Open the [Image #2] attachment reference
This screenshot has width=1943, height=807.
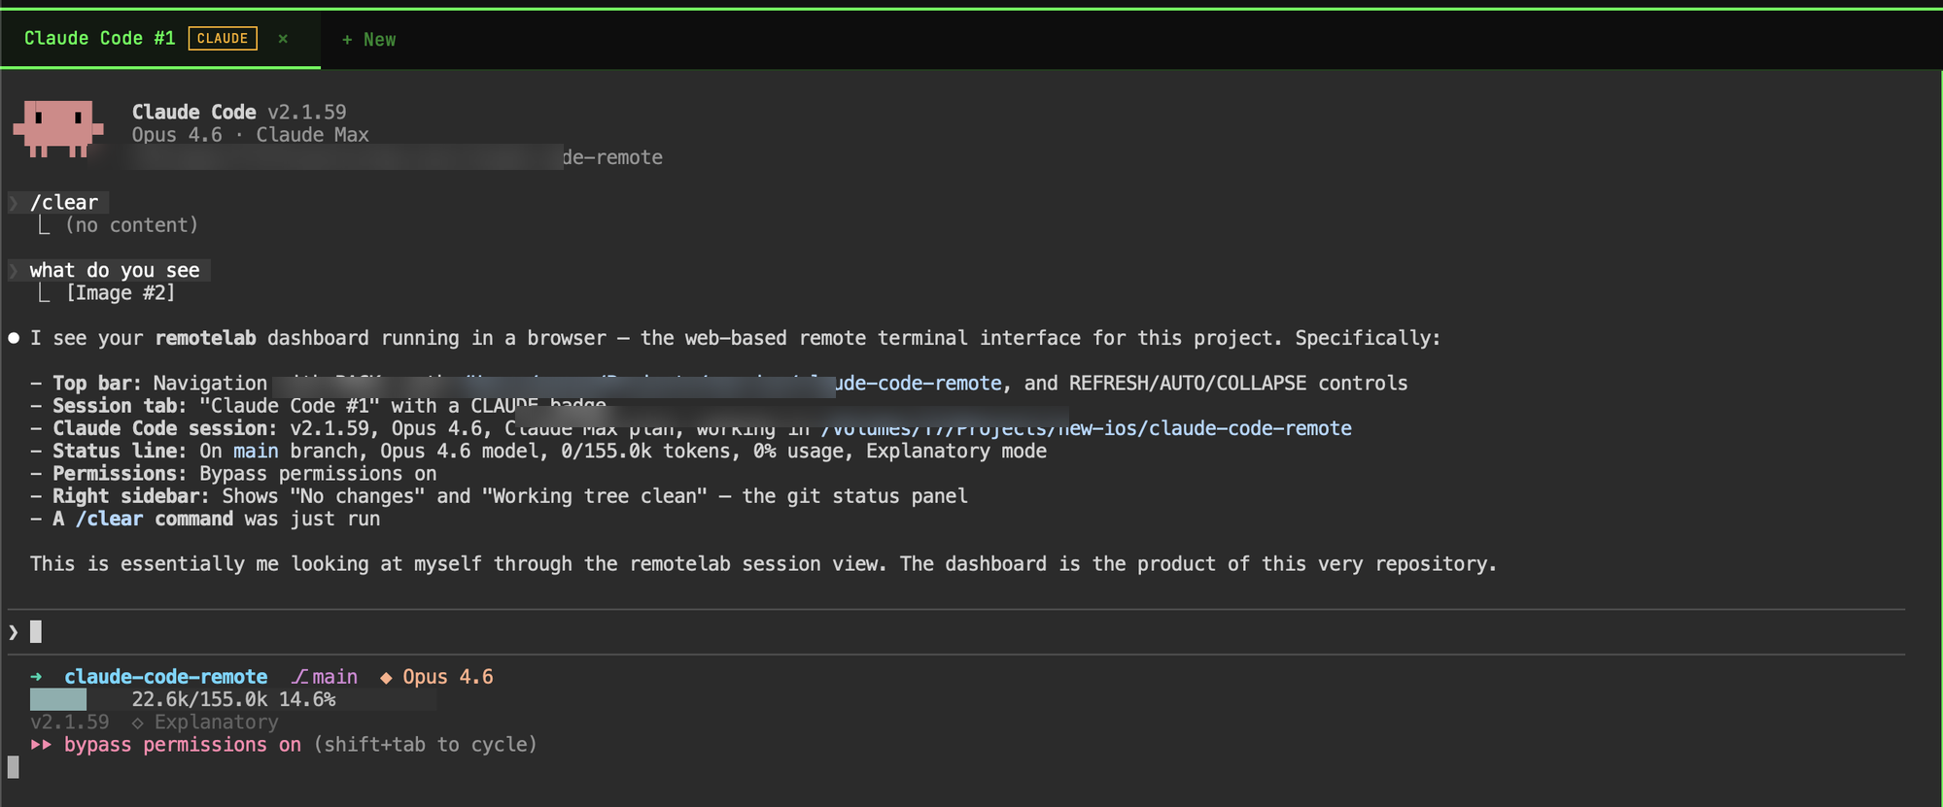[121, 292]
